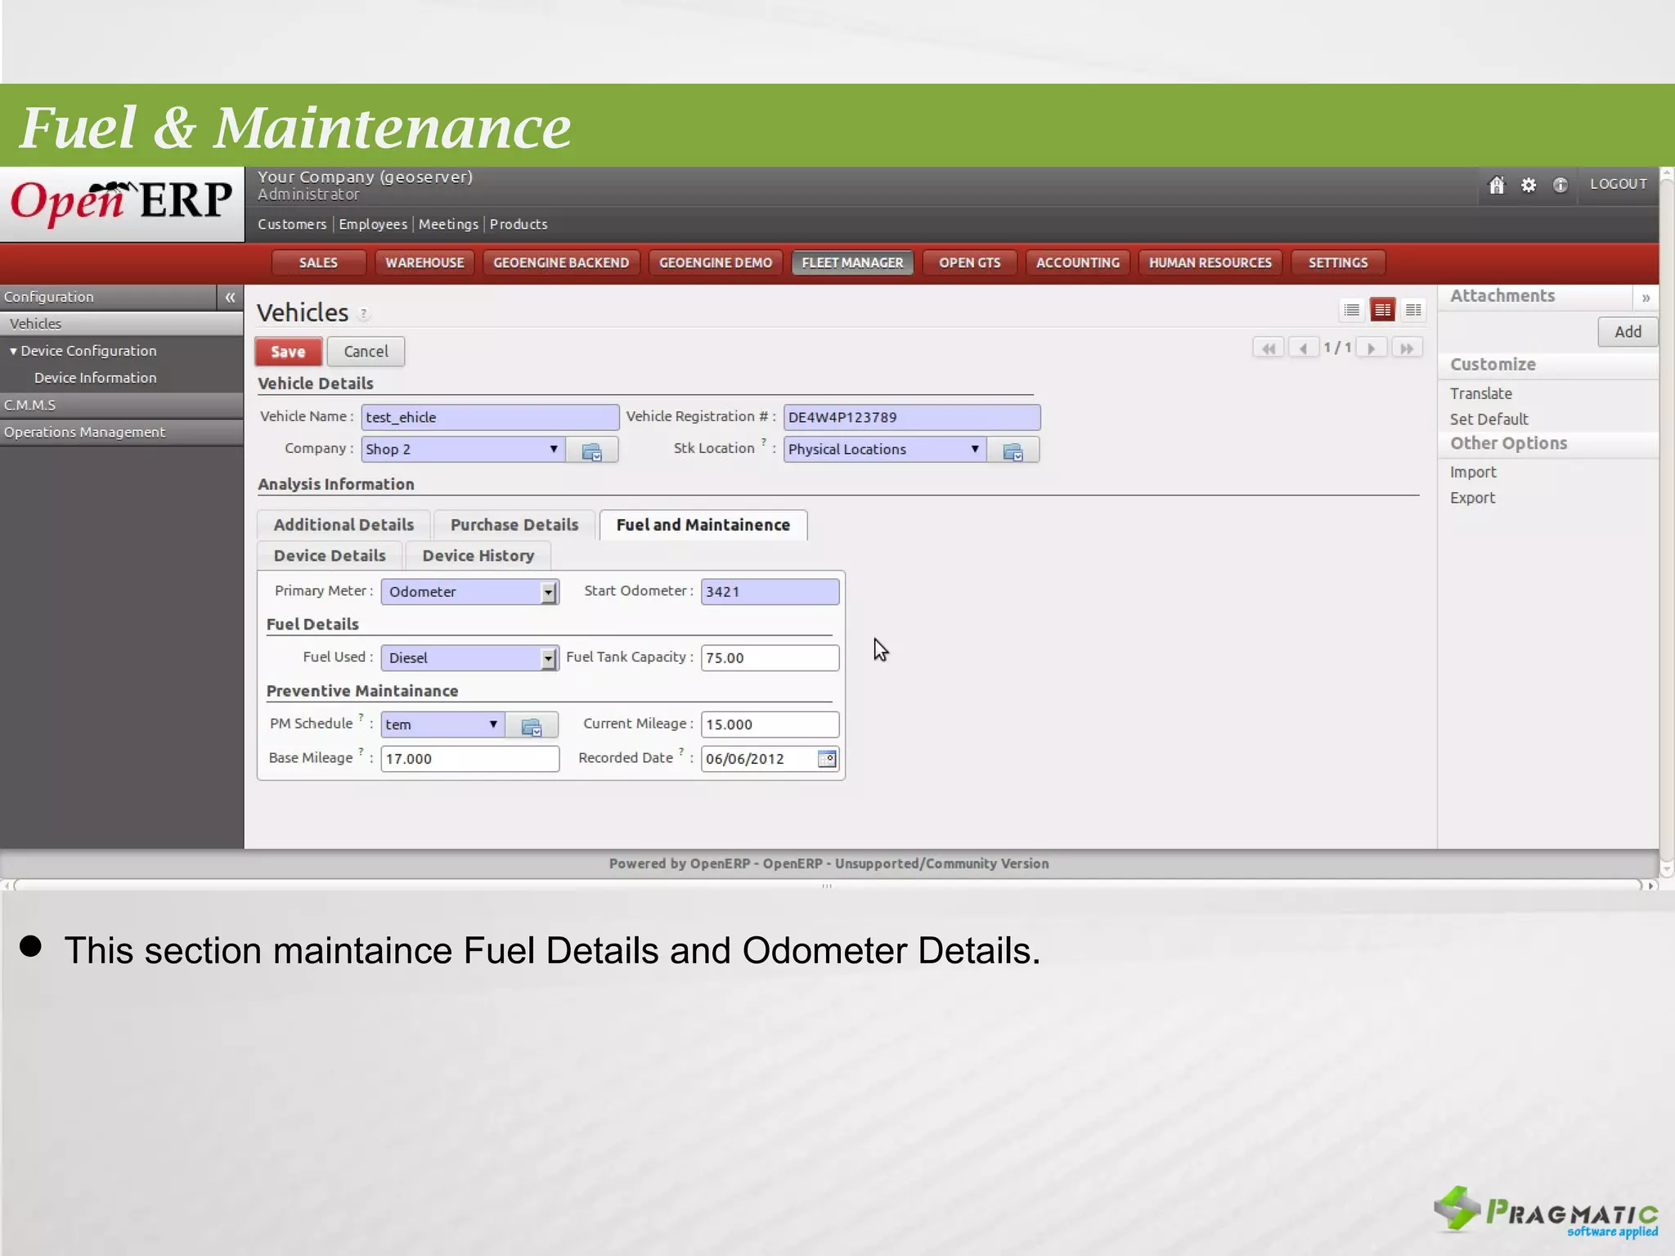Jump to last record arrow

click(x=1407, y=348)
